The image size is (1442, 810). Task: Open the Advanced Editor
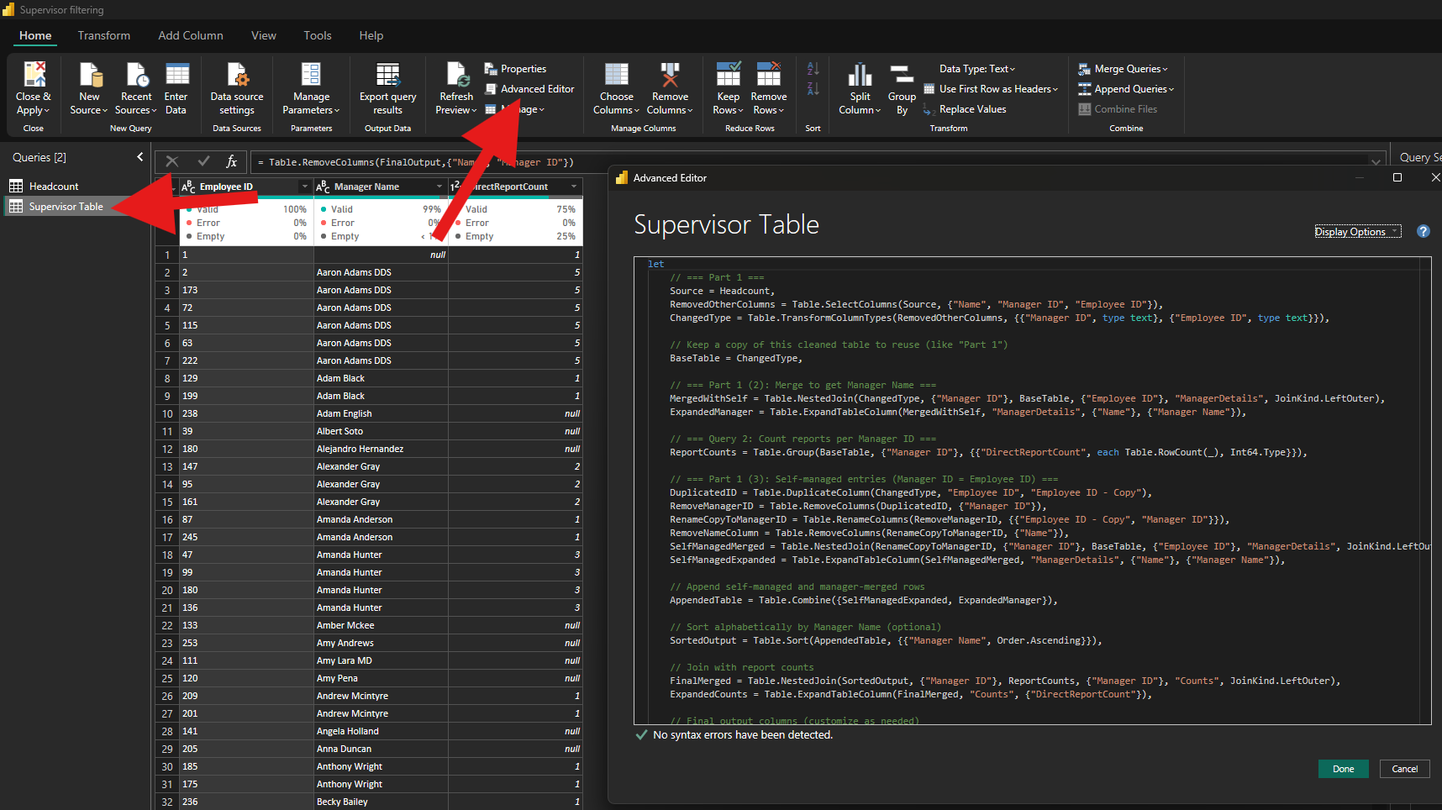[536, 88]
